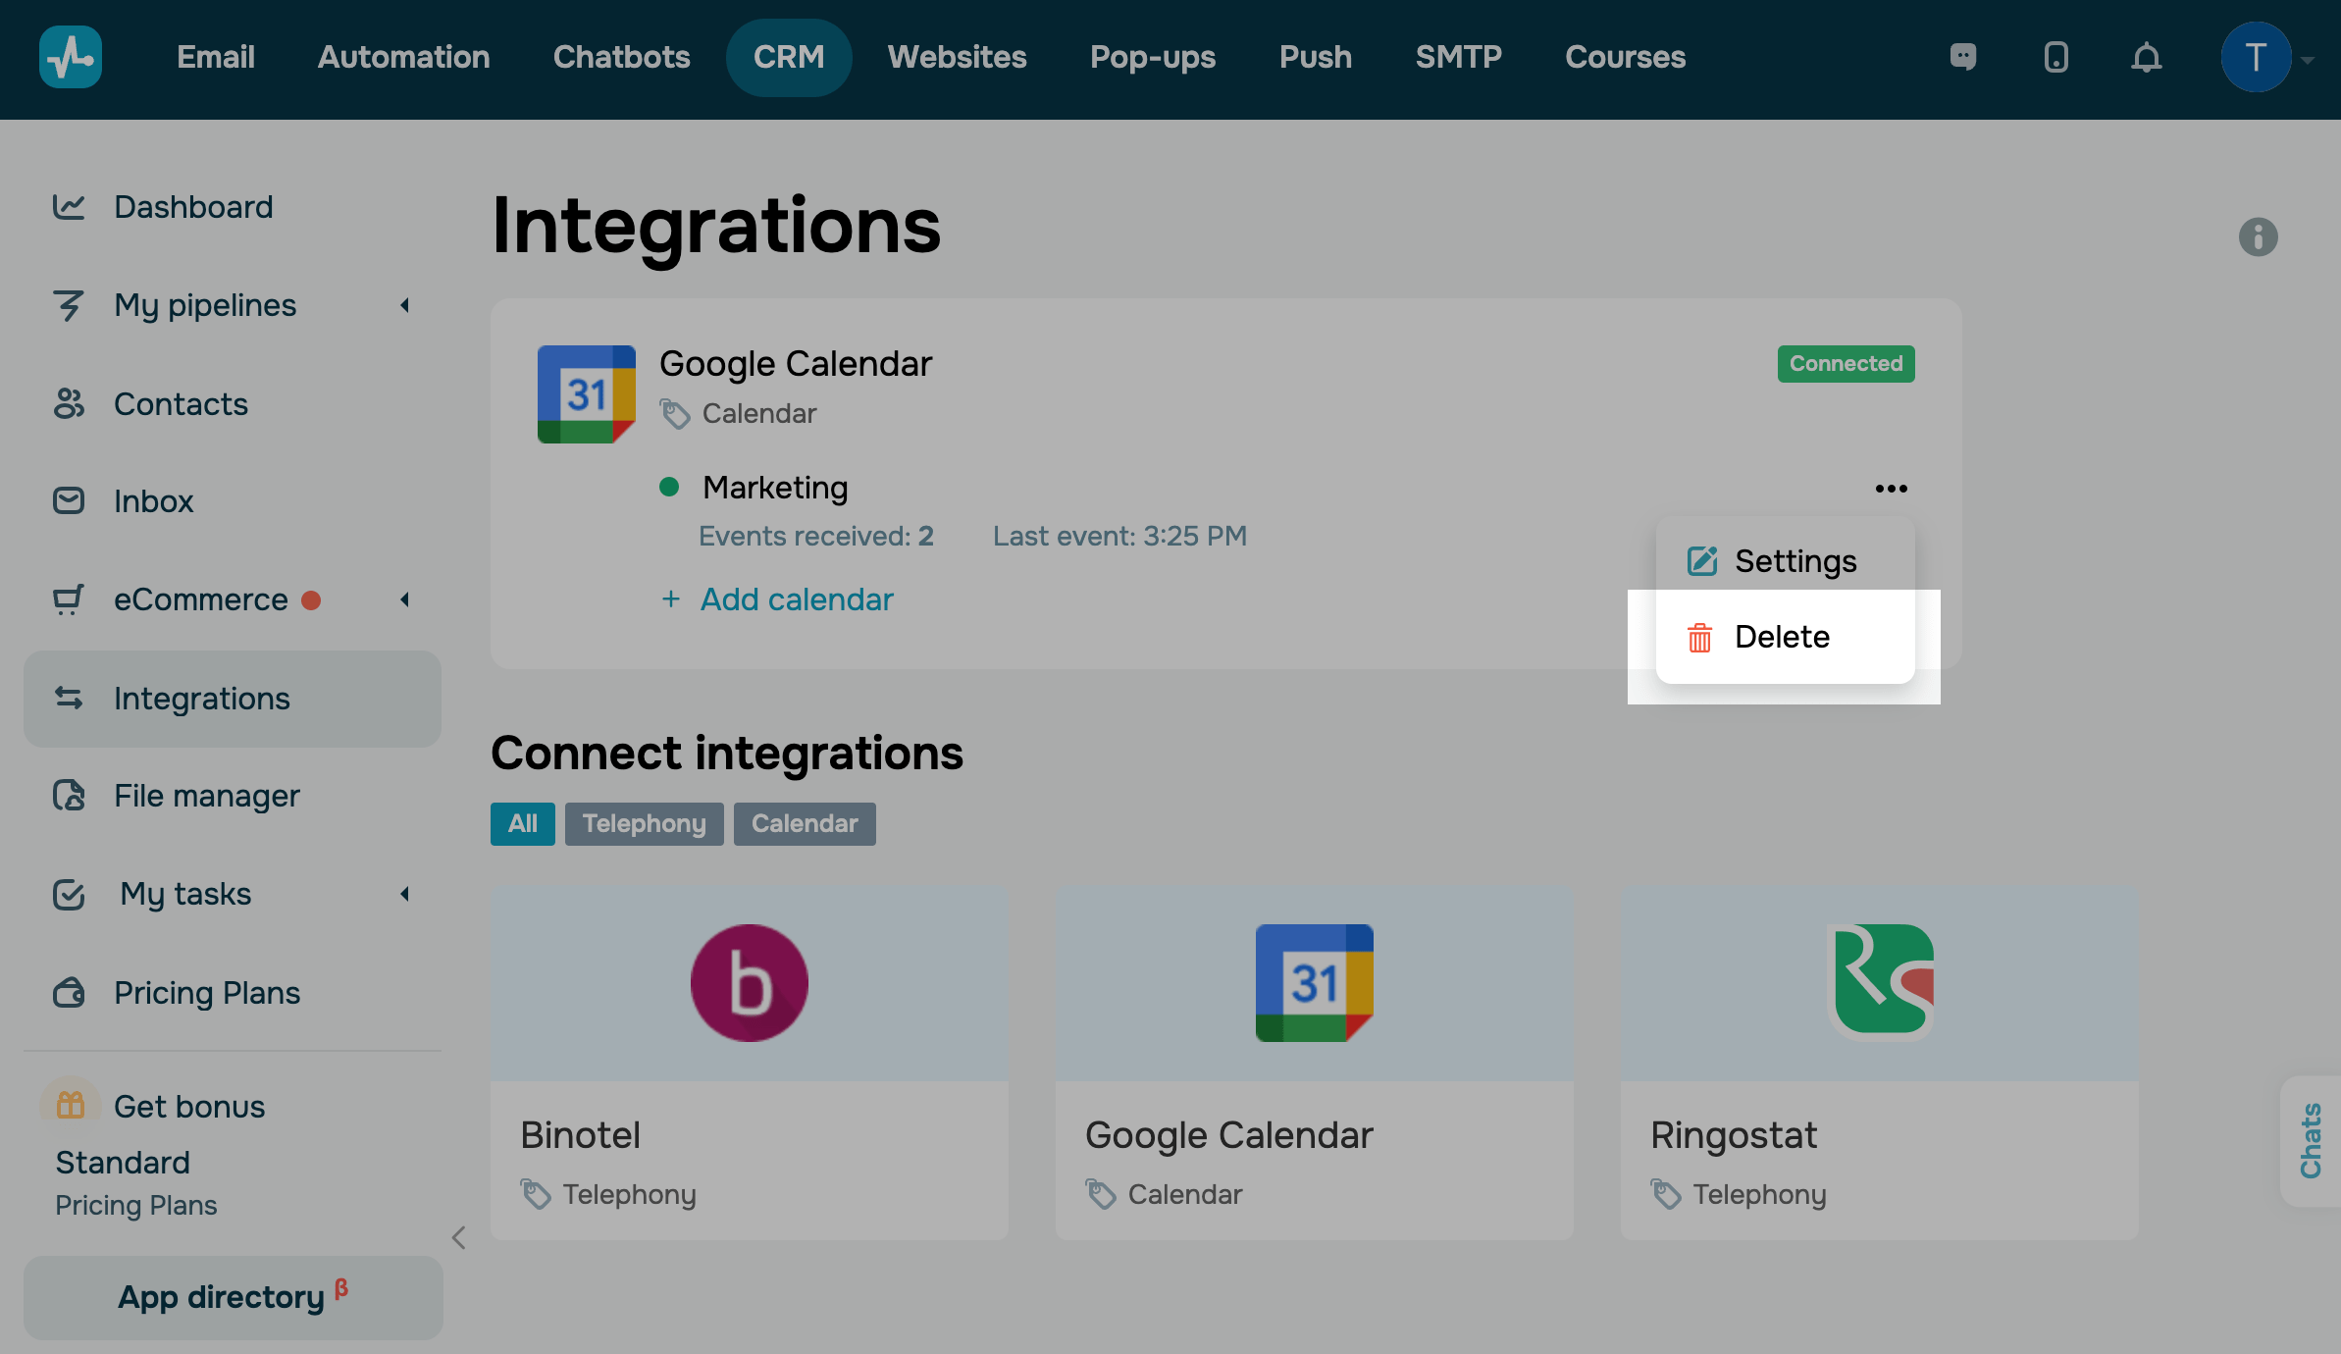Open the chat bubble icon in header

pos(1962,57)
